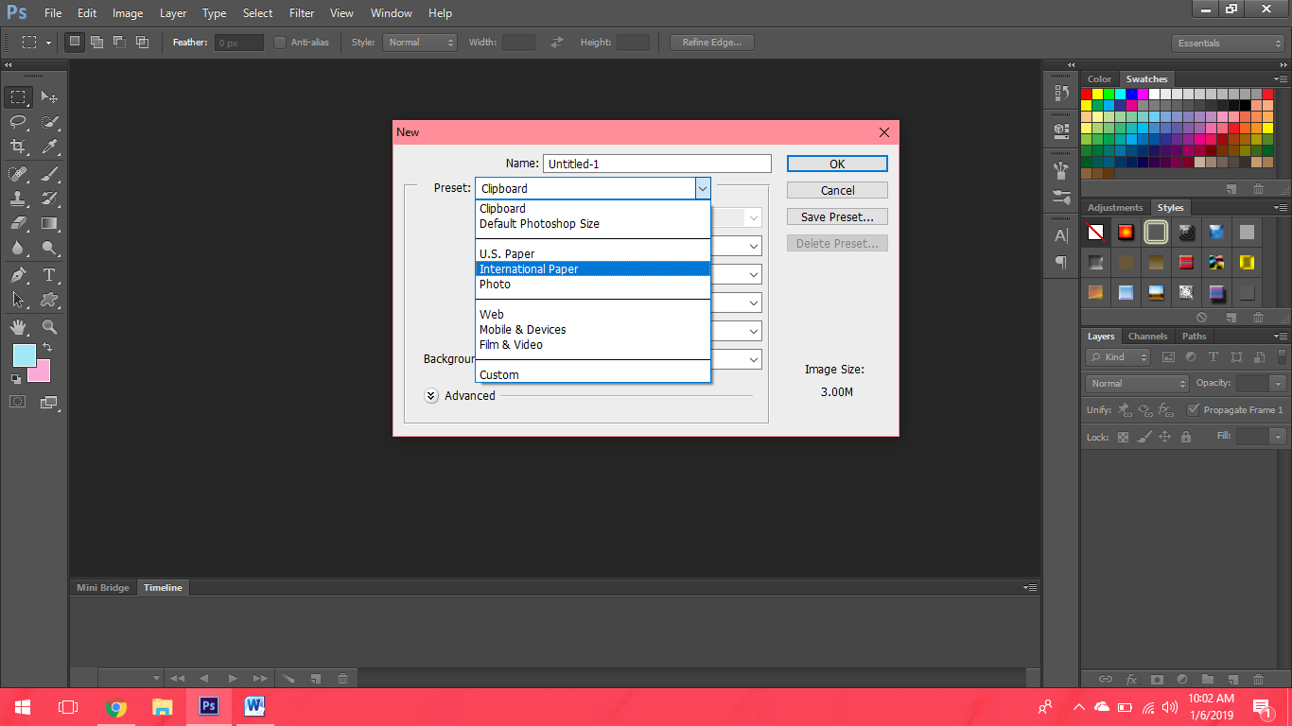The height and width of the screenshot is (726, 1292).
Task: Switch to the Channels tab
Action: [x=1147, y=337]
